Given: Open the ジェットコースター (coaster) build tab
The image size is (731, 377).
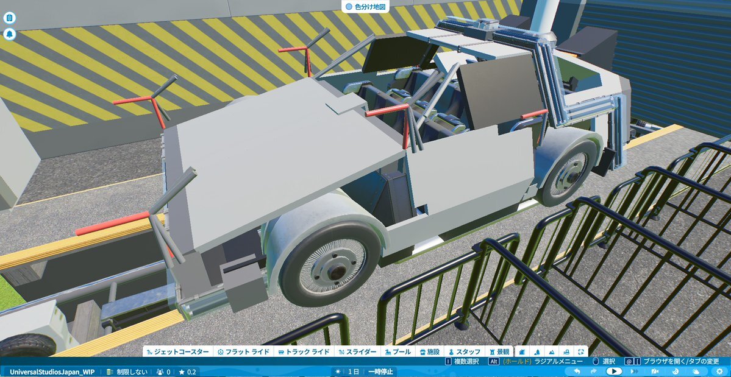Looking at the screenshot, I should point(177,352).
